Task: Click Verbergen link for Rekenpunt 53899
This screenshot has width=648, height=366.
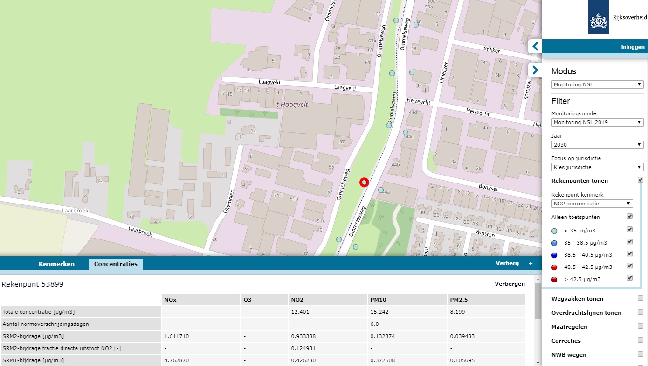Action: pyautogui.click(x=510, y=284)
